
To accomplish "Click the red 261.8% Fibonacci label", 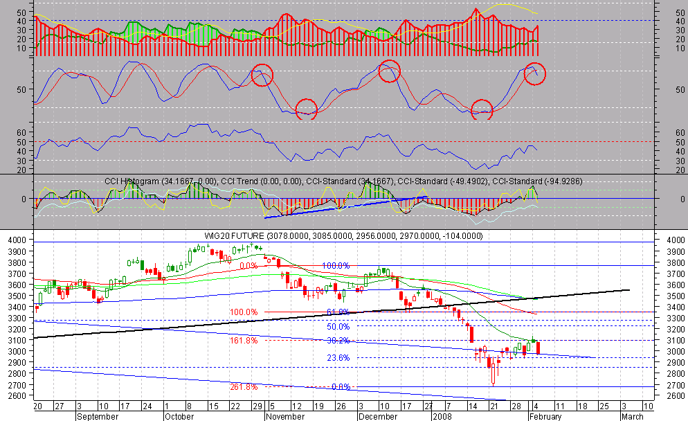I will 244,387.
